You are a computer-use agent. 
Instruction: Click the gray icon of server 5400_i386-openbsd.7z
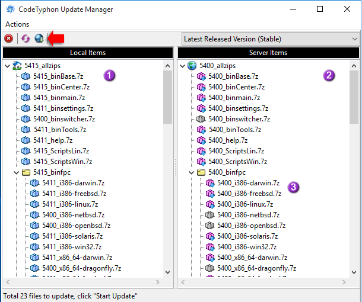pyautogui.click(x=209, y=226)
